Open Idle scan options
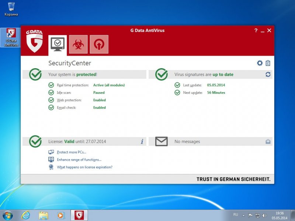Image resolution: width=295 pixels, height=221 pixels. pyautogui.click(x=64, y=93)
